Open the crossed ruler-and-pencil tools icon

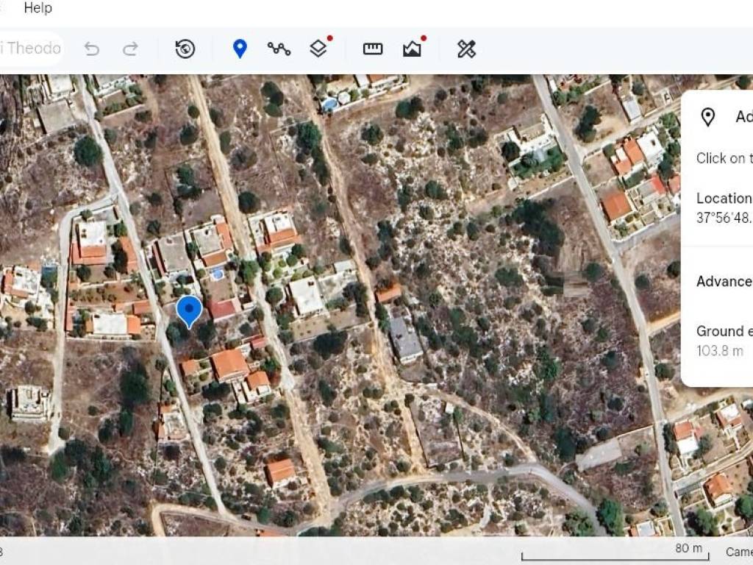tap(466, 49)
